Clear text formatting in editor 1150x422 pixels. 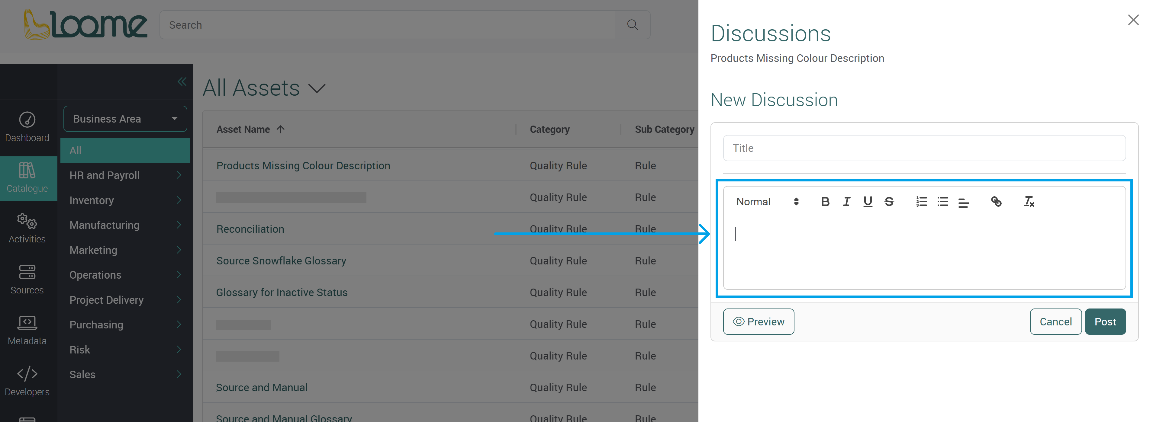[x=1029, y=202]
